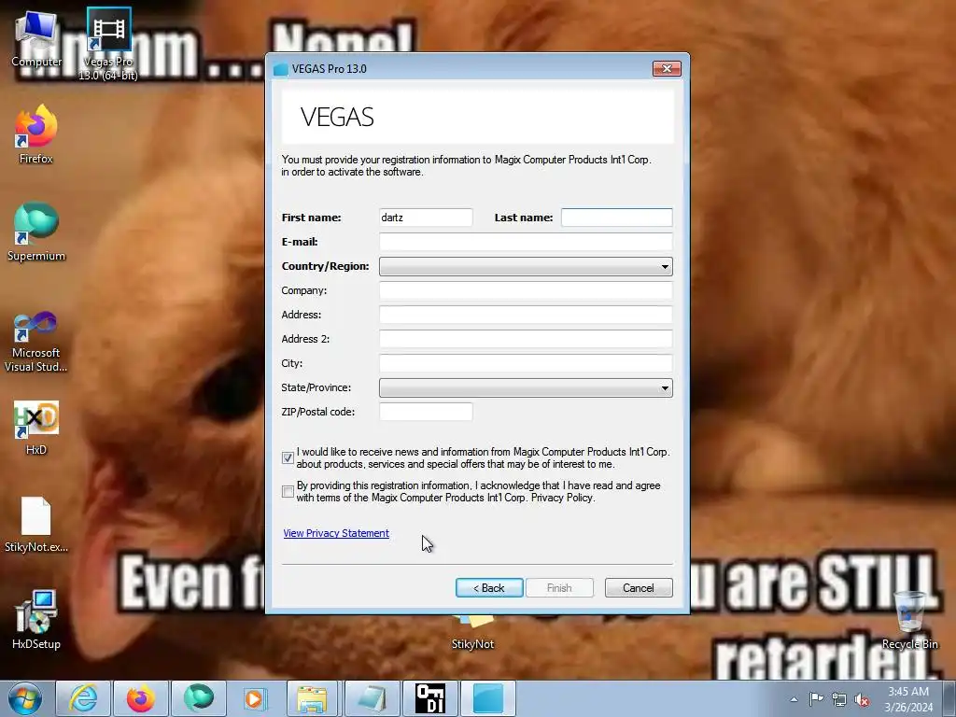Focus the Last name input field

click(616, 218)
